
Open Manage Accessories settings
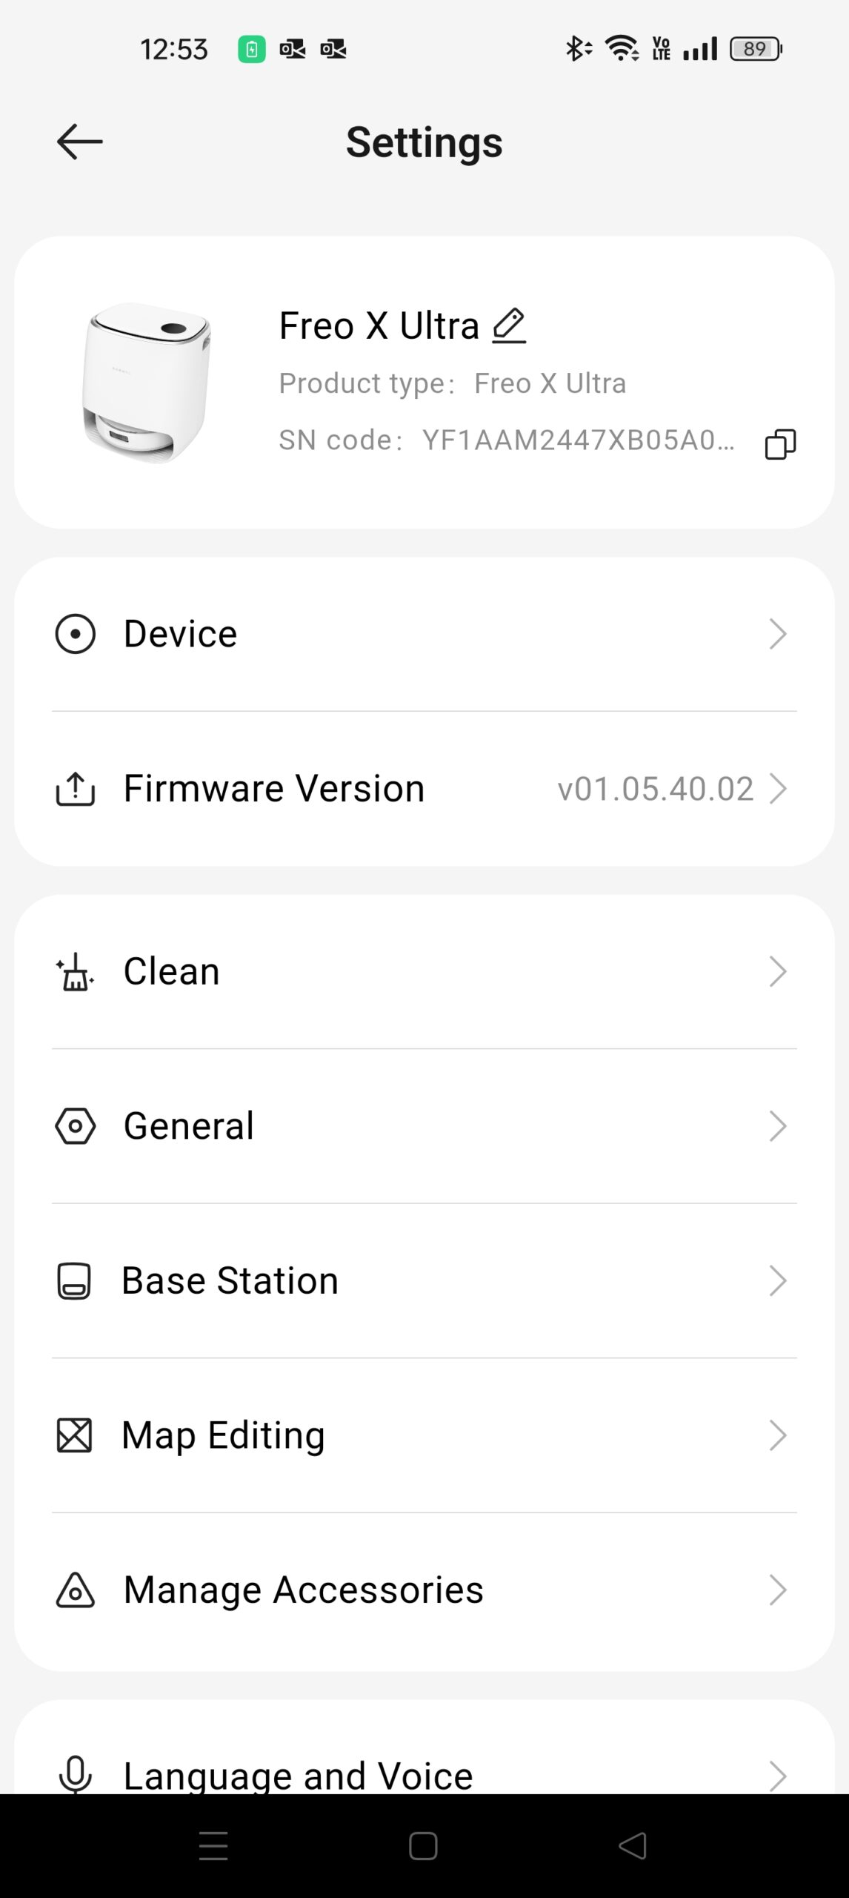click(x=303, y=1590)
